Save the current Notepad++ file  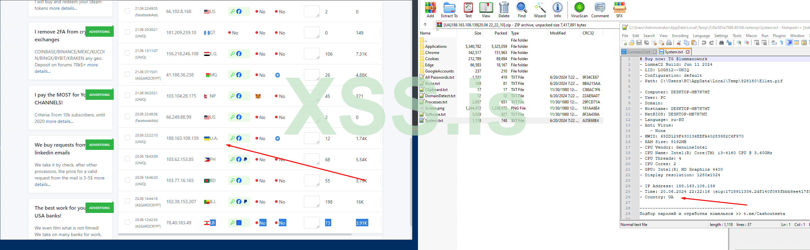(639, 43)
